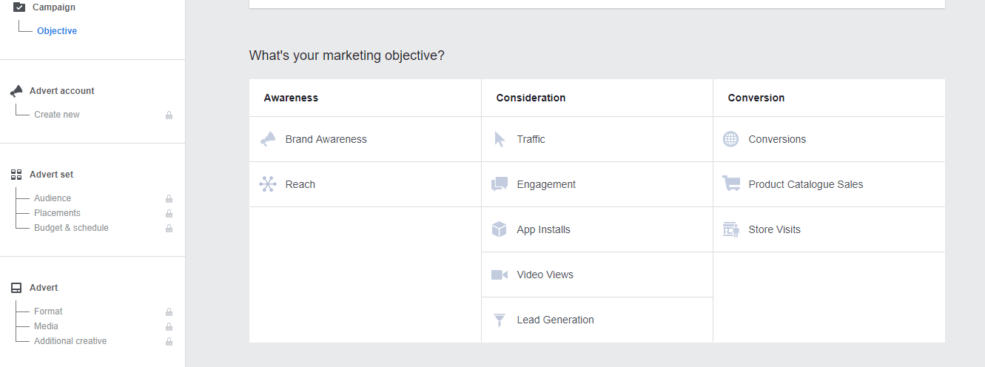Click the Product Catalogue Sales cart icon
Image resolution: width=985 pixels, height=367 pixels.
[x=731, y=184]
